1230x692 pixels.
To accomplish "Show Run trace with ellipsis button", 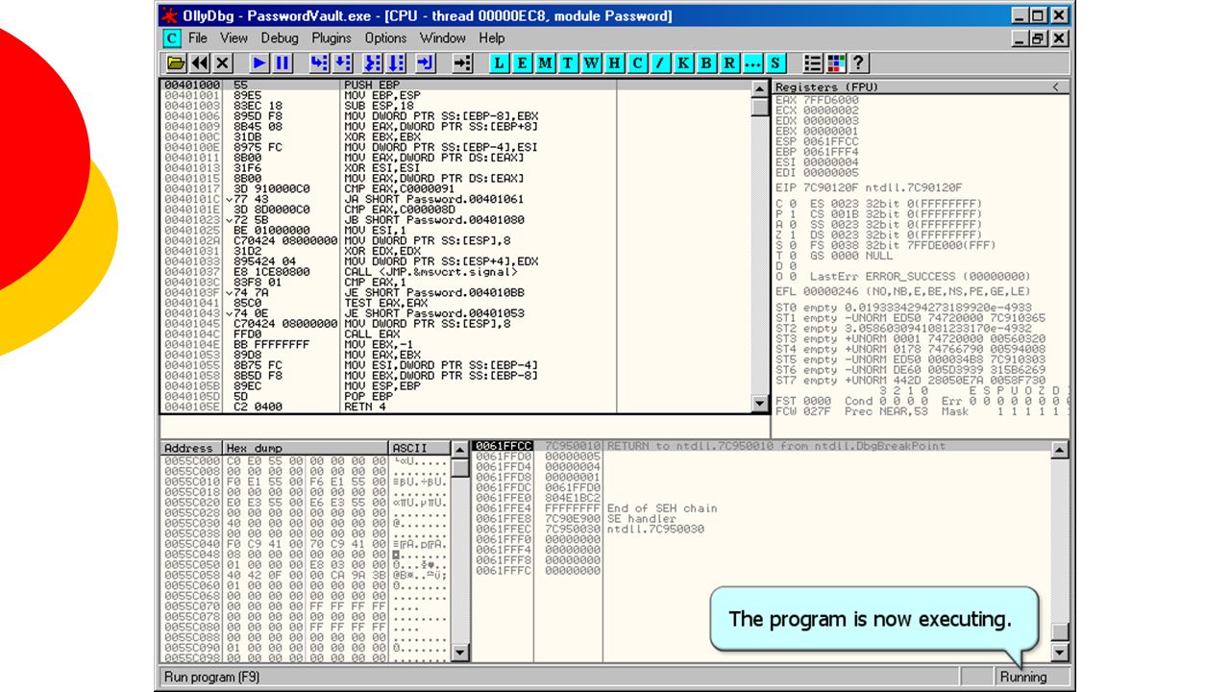I will point(752,63).
